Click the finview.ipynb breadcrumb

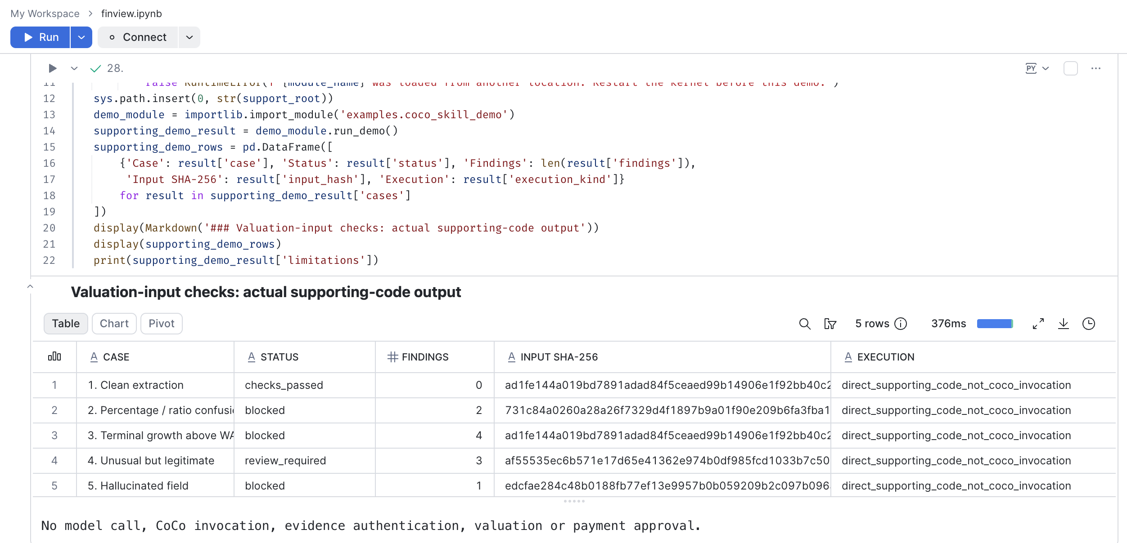(x=131, y=13)
